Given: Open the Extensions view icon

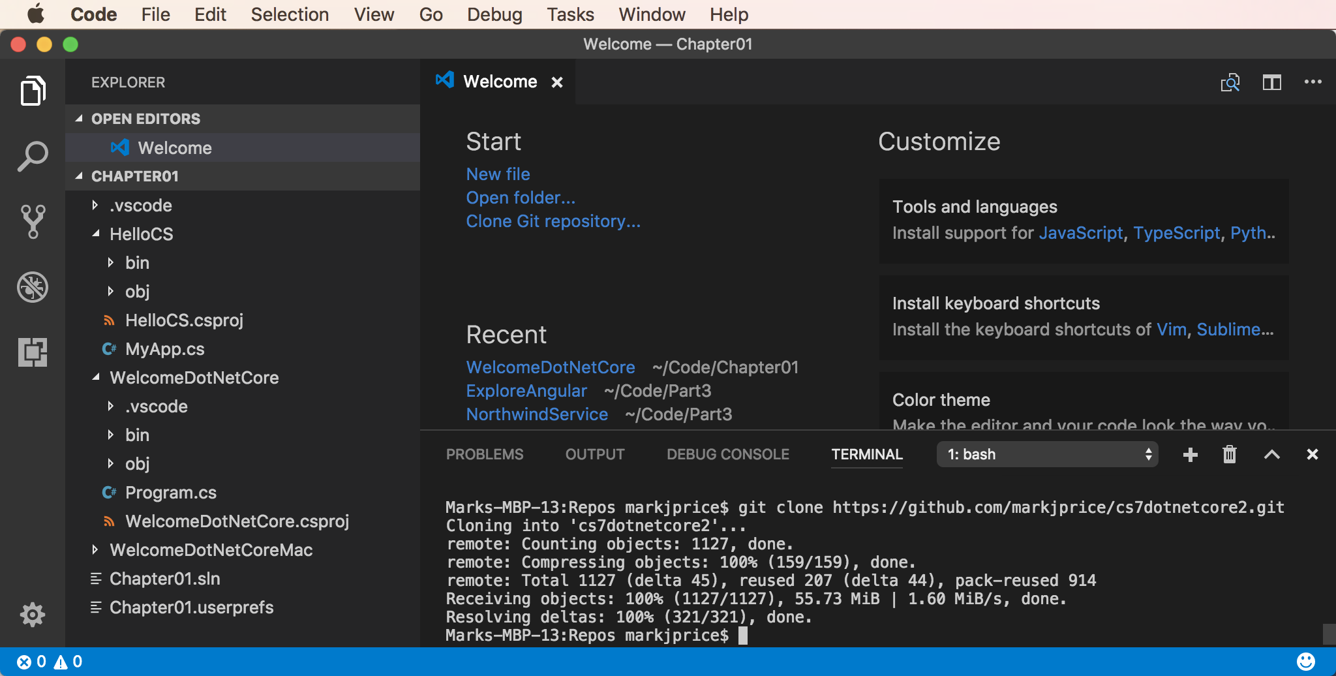Looking at the screenshot, I should point(33,352).
